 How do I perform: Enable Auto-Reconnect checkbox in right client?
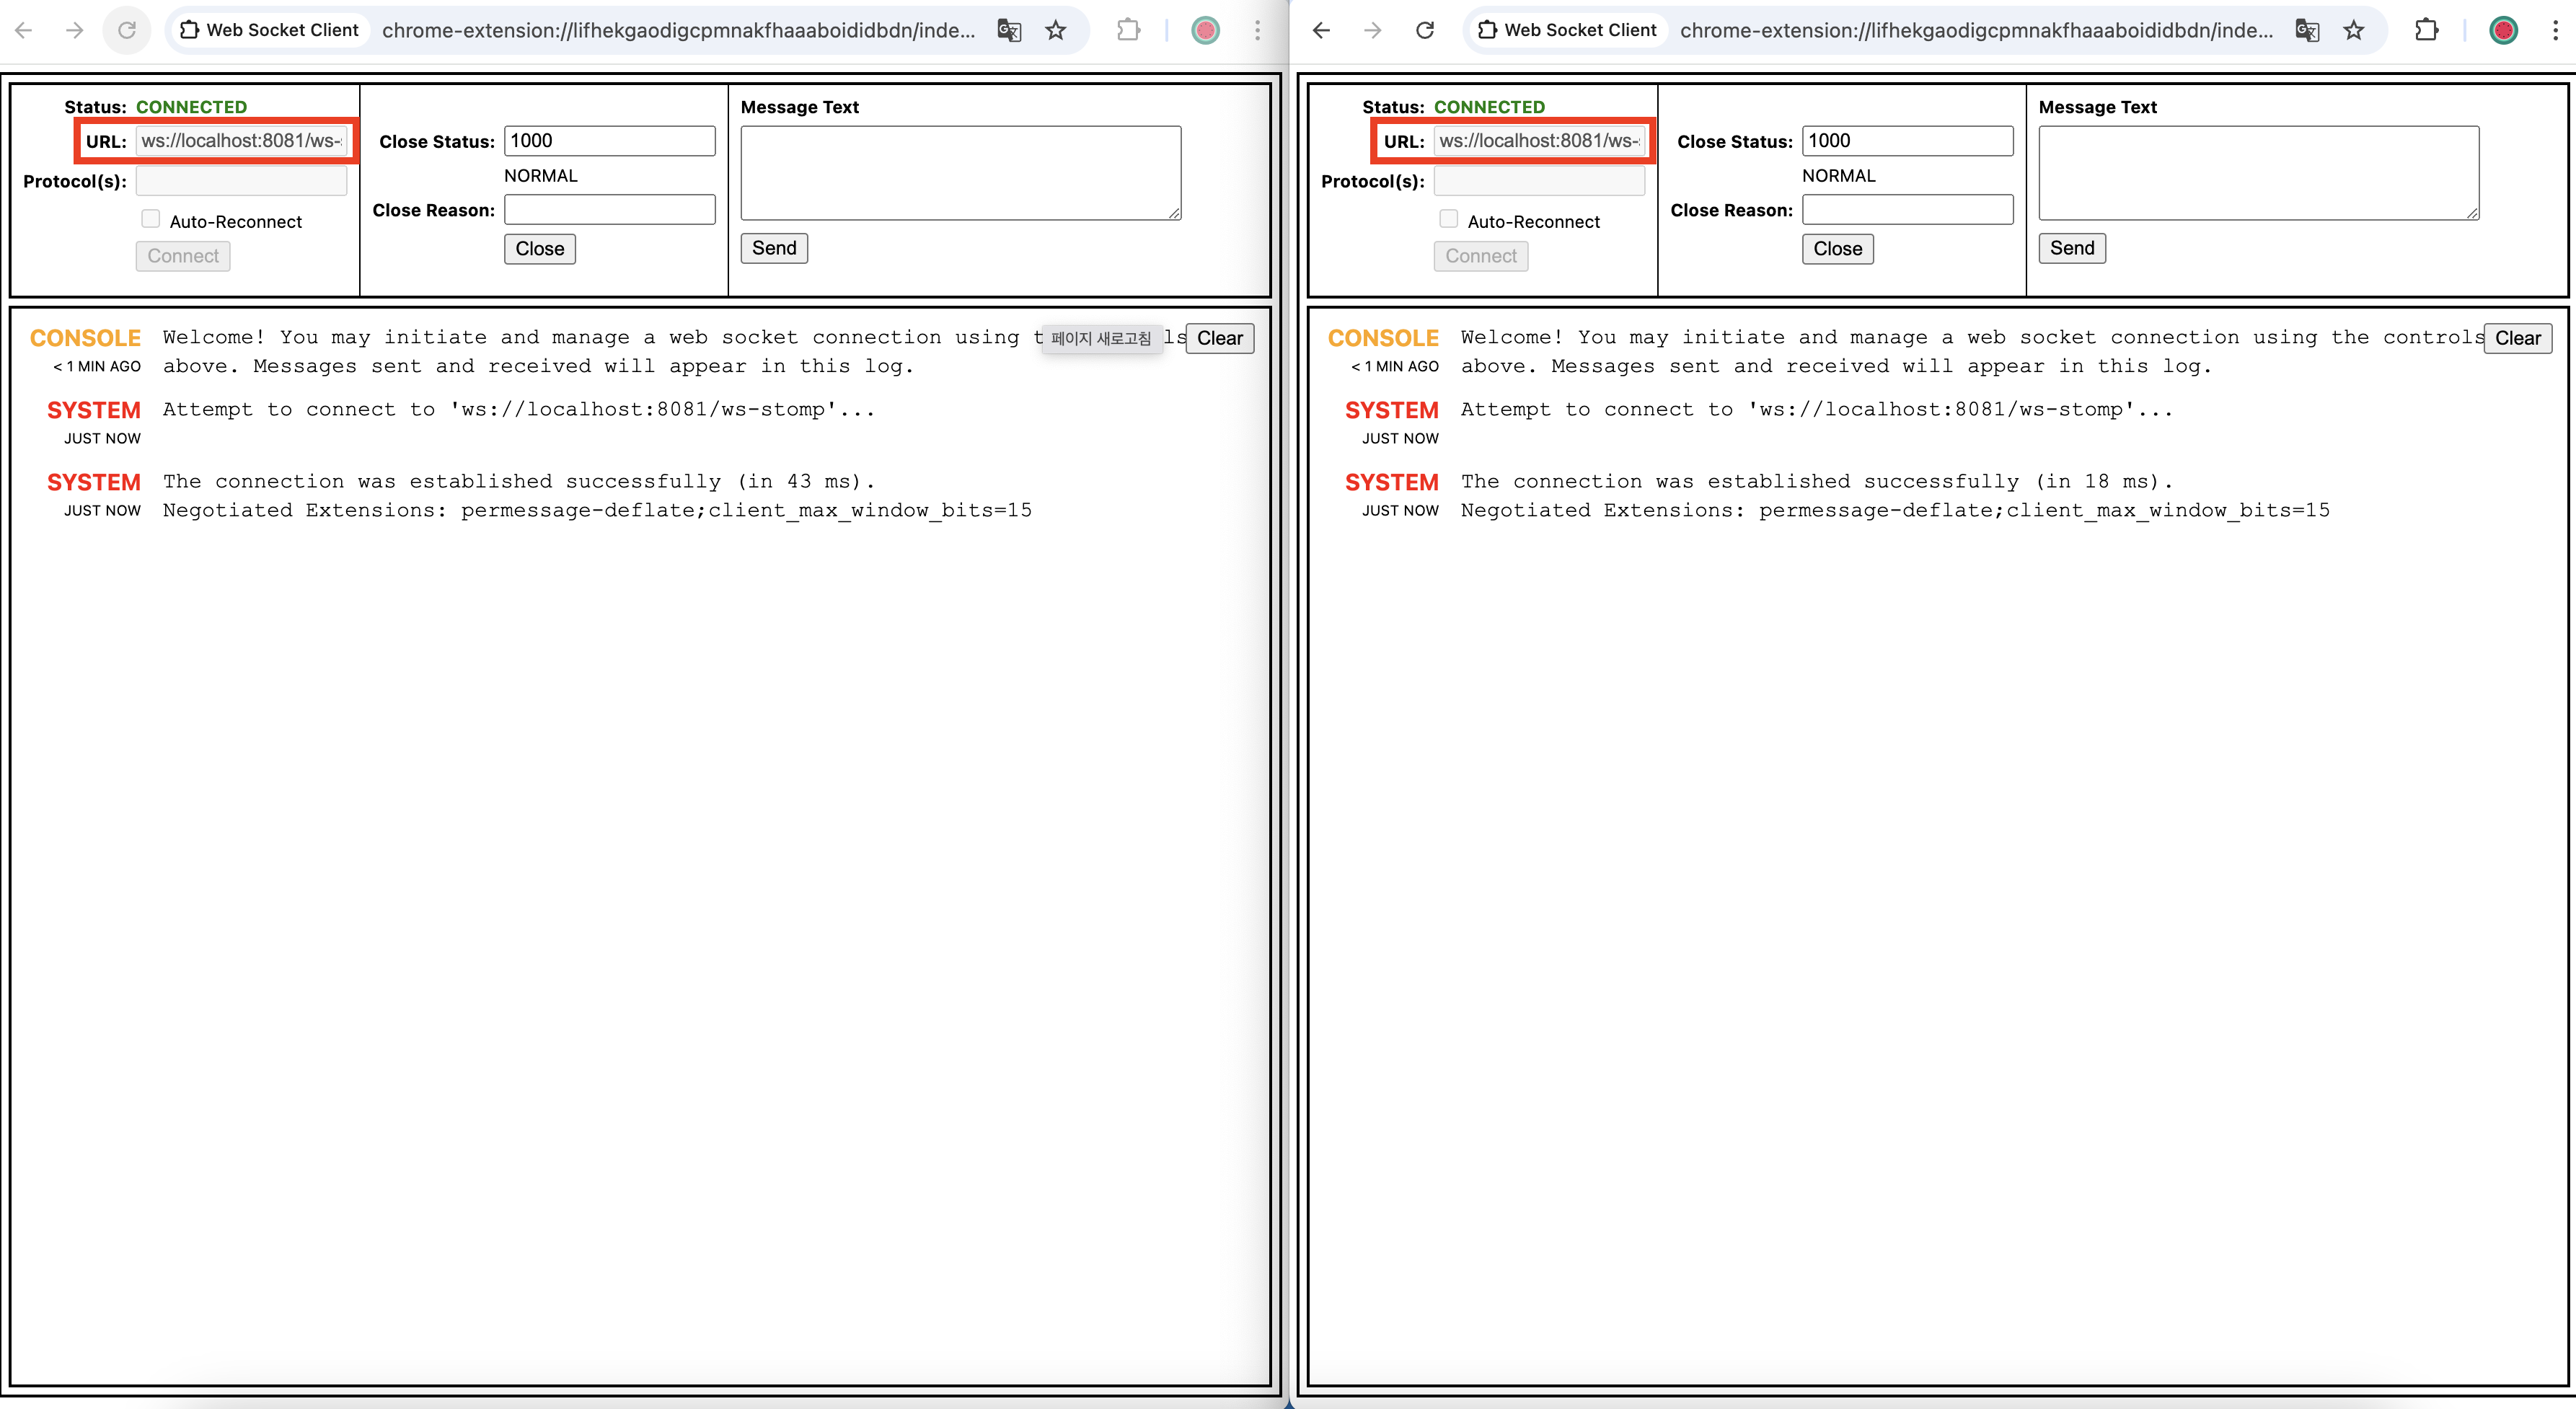coord(1448,219)
